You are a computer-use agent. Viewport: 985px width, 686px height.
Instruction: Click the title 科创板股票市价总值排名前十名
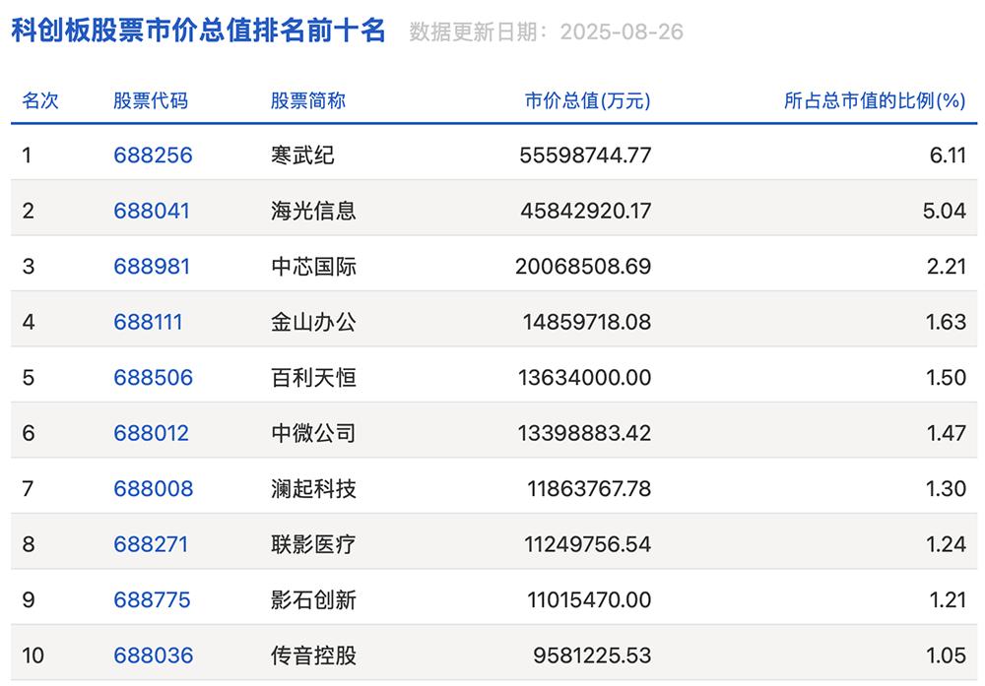199,31
